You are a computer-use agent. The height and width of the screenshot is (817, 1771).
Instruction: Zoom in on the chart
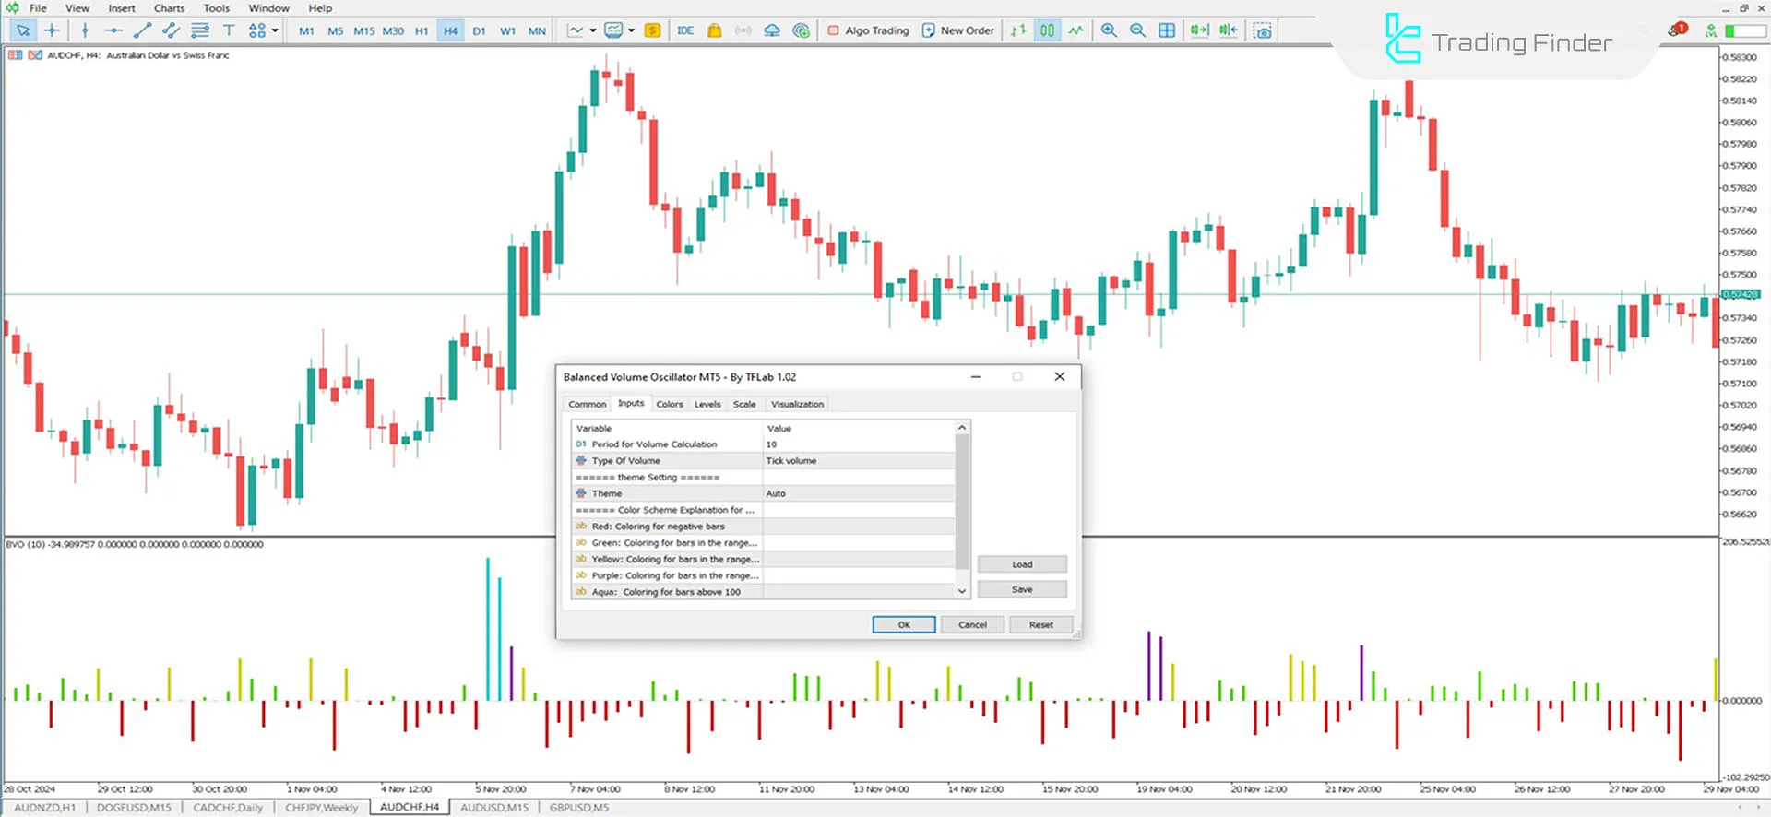click(1109, 30)
